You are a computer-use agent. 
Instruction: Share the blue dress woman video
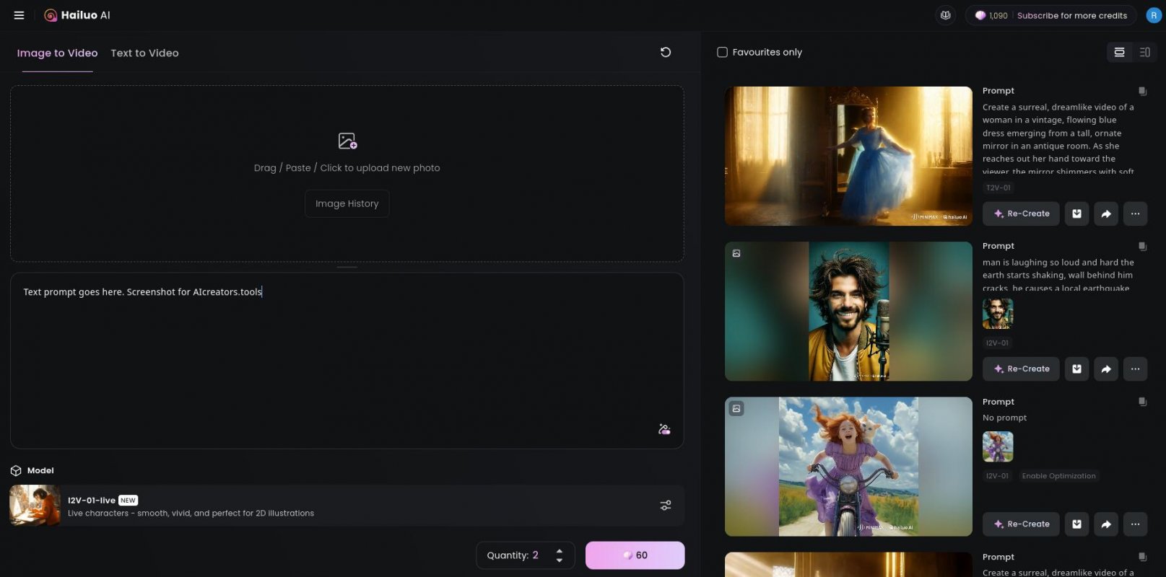[x=1106, y=213]
